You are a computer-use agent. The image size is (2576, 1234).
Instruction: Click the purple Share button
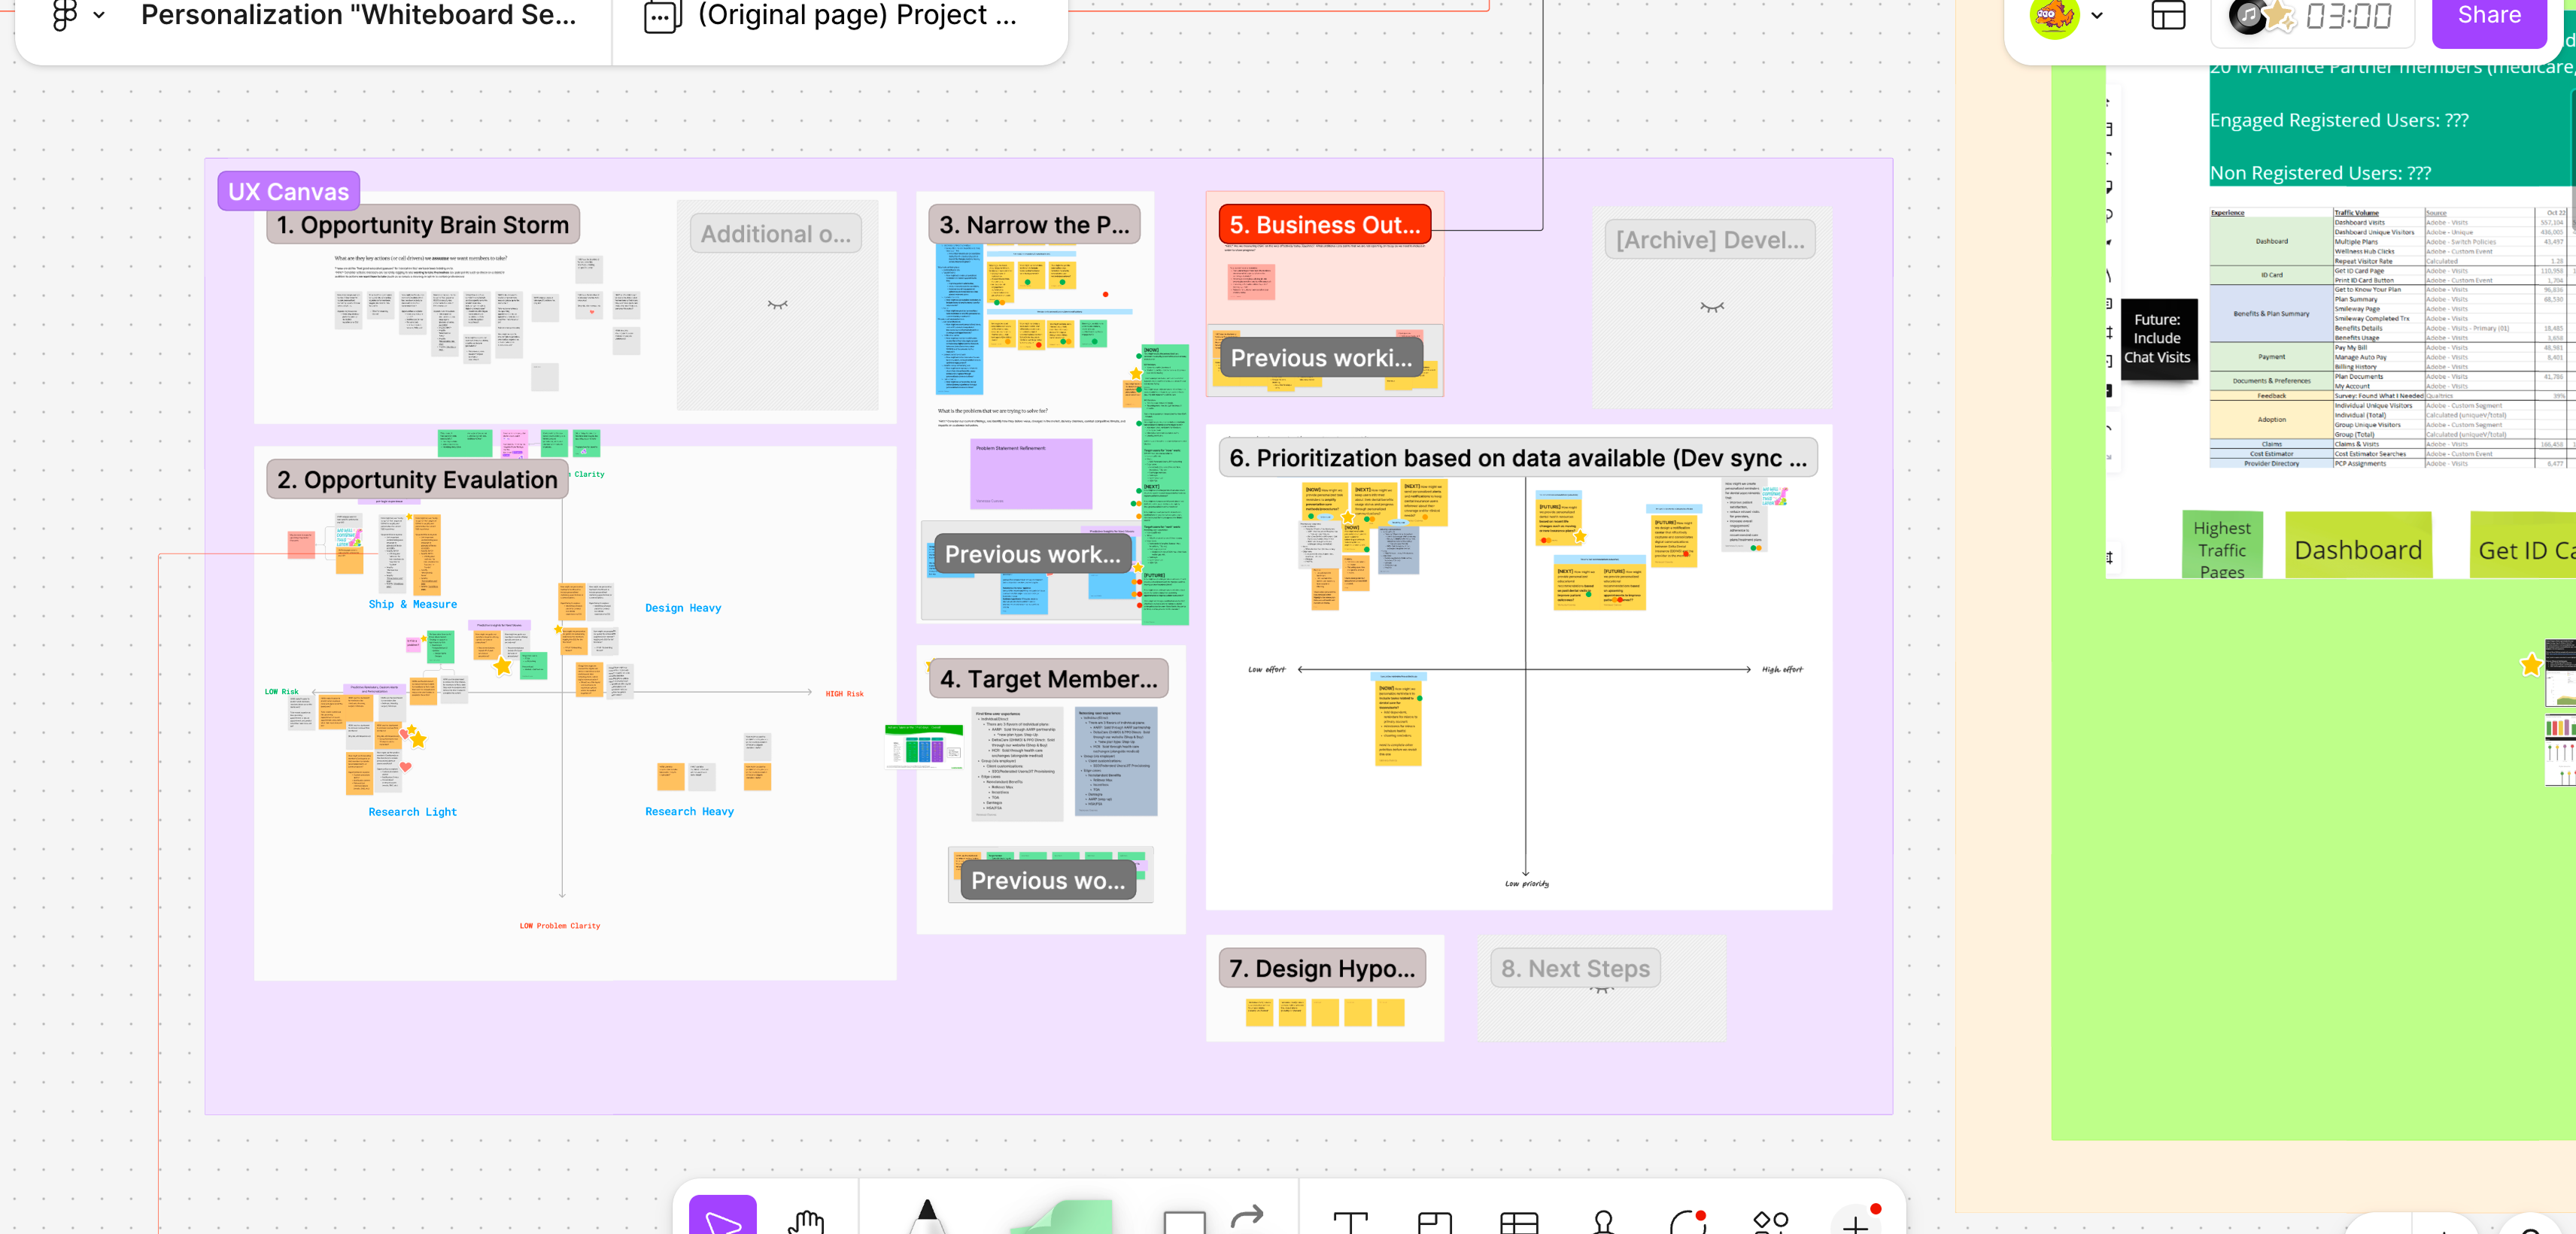click(2489, 15)
